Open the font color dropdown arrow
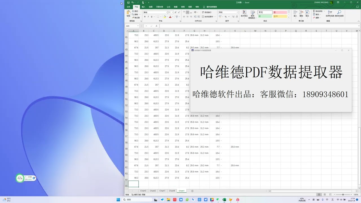 pyautogui.click(x=173, y=17)
